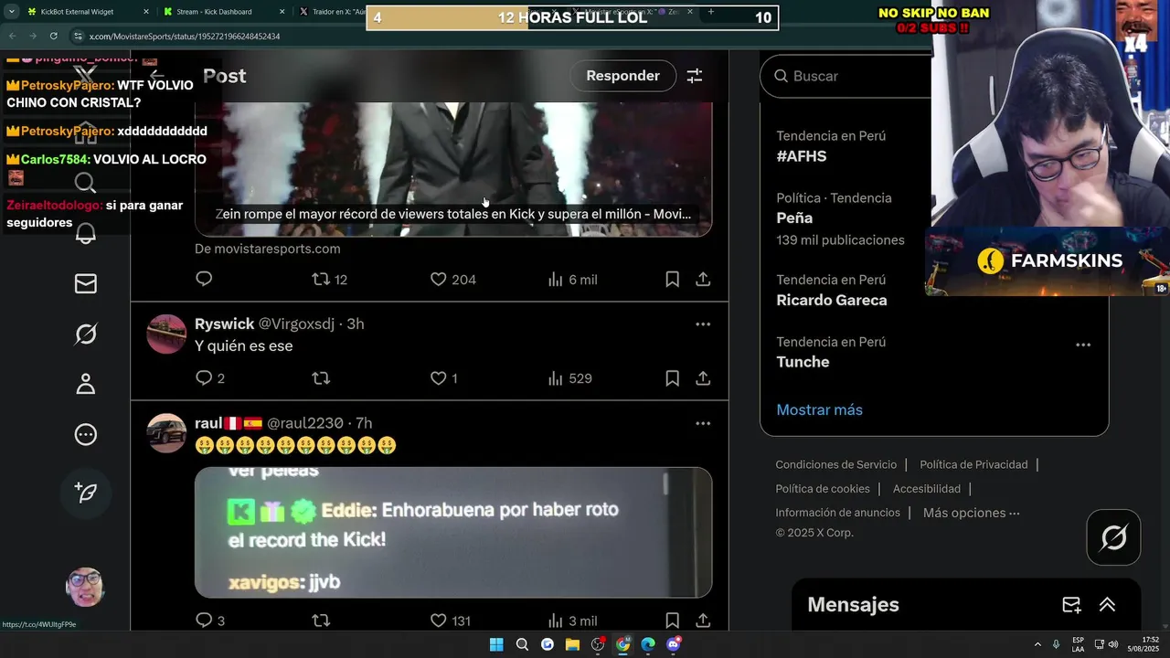Share Ryswick's reply
The image size is (1170, 658).
[703, 377]
